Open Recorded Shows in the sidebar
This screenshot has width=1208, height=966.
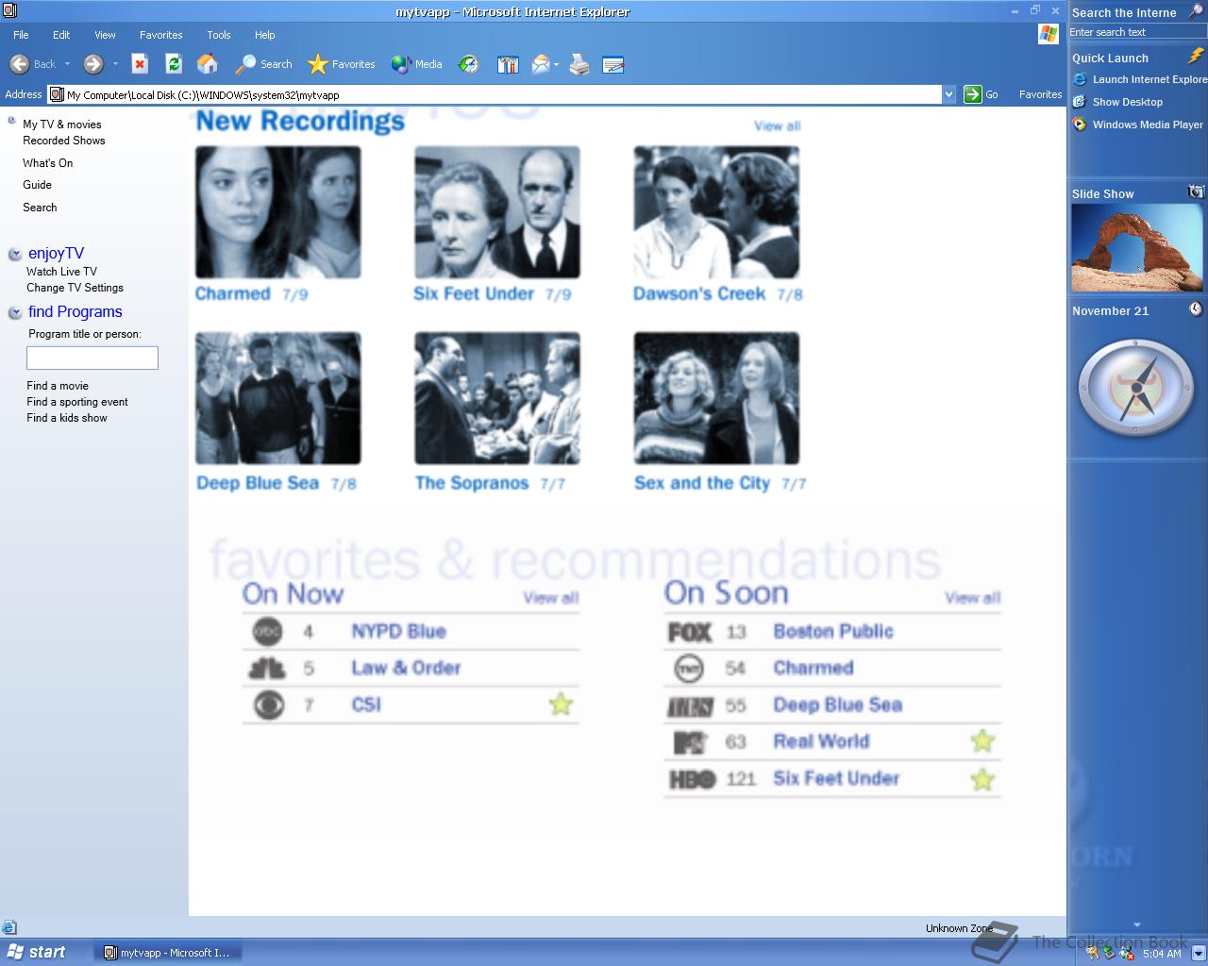[x=64, y=141]
